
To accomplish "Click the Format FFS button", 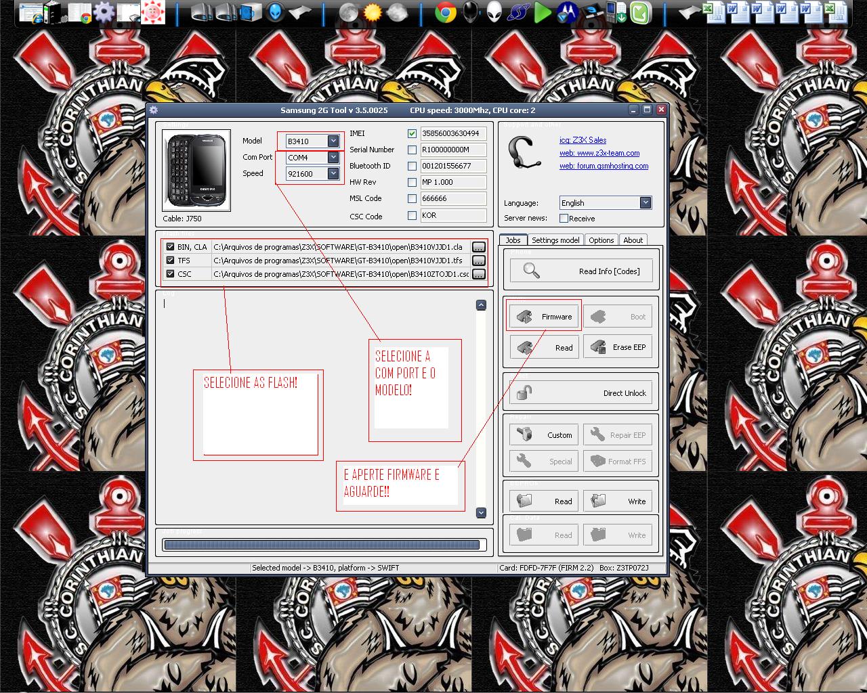I will 618,462.
